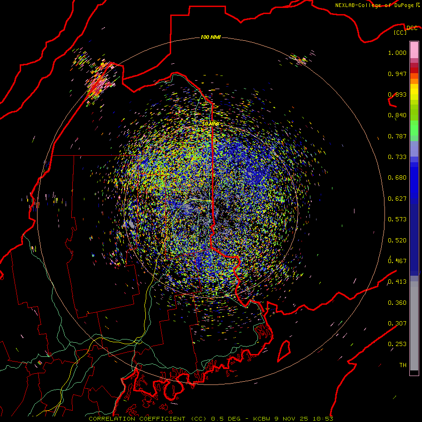422x422 pixels.
Task: Select the 0.520 scale value
Action: point(397,241)
